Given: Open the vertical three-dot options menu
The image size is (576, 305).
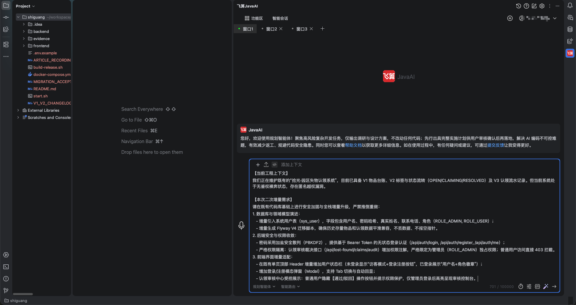Looking at the screenshot, I should [x=550, y=6].
